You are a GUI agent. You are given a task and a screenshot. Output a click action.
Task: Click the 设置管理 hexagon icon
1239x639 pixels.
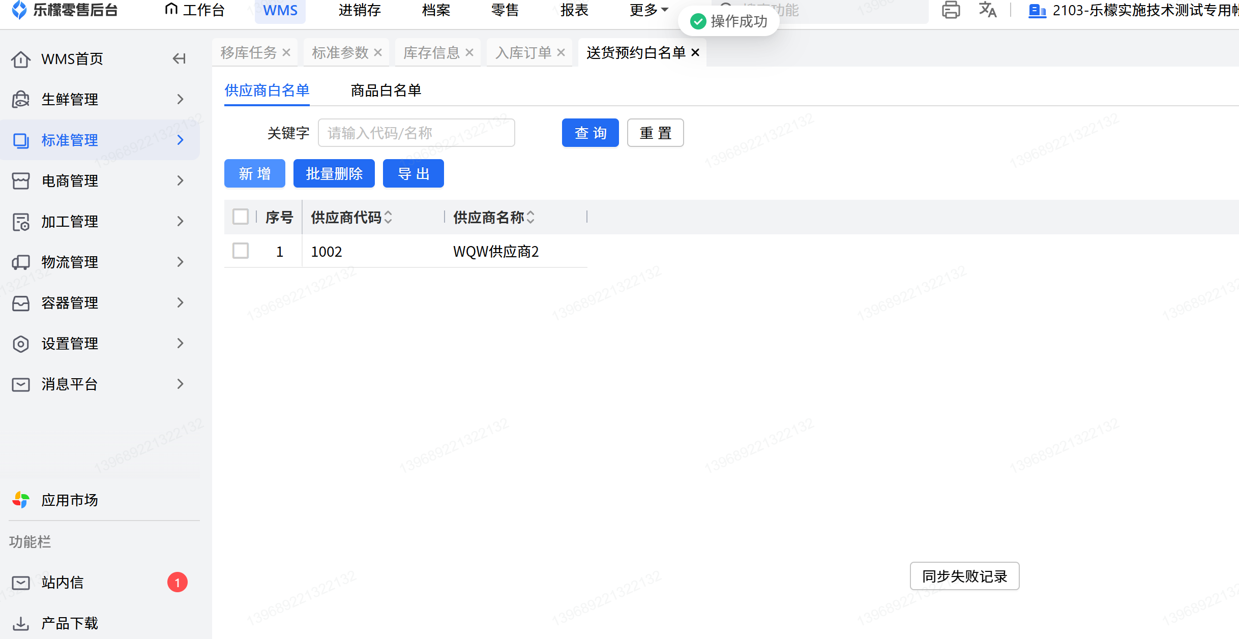click(x=21, y=344)
